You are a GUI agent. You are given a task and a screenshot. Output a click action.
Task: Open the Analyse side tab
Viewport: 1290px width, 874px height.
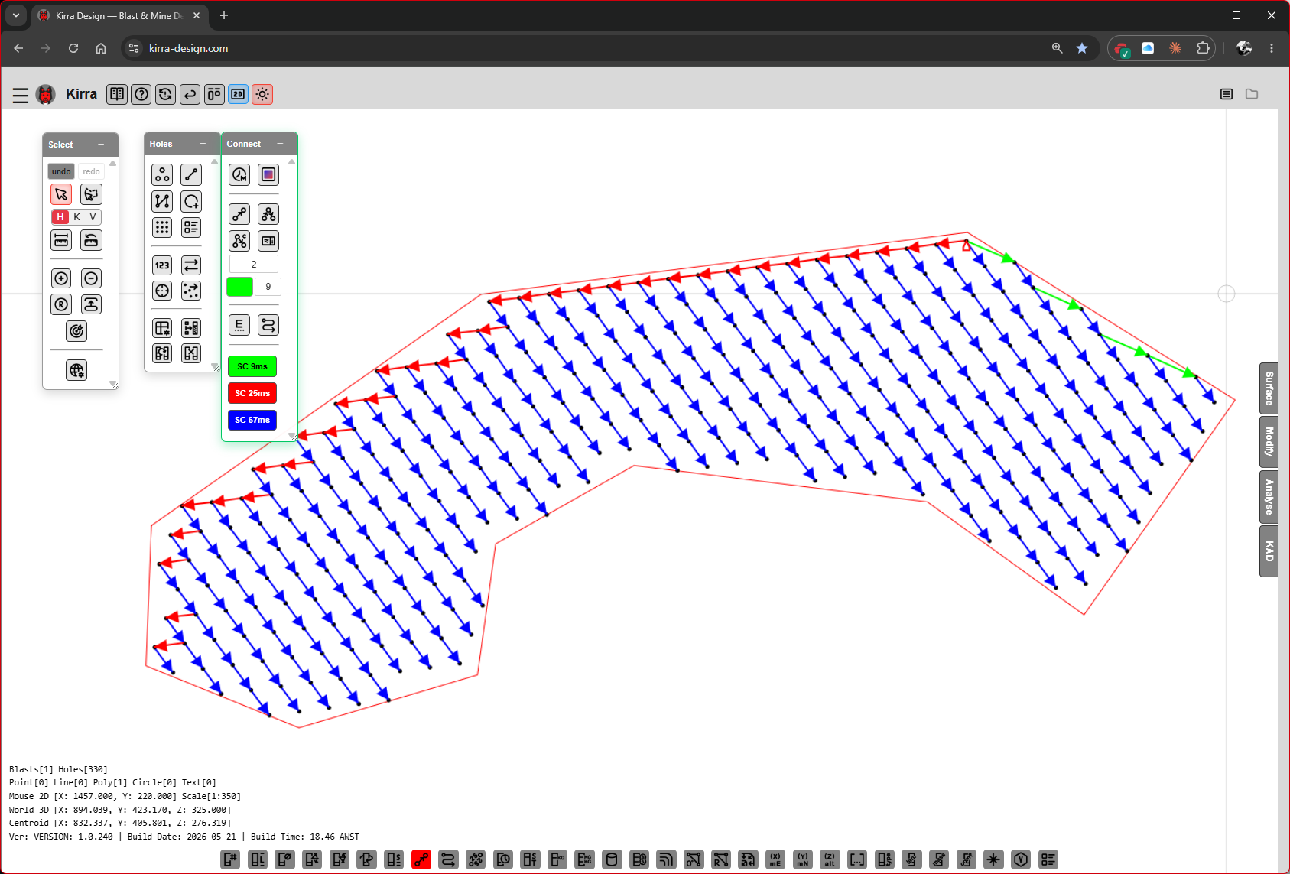(x=1269, y=497)
